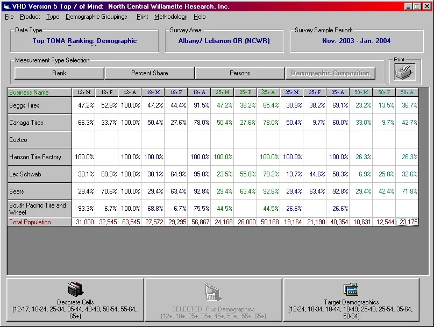Select the Costco row header
This screenshot has width=434, height=327.
point(40,140)
